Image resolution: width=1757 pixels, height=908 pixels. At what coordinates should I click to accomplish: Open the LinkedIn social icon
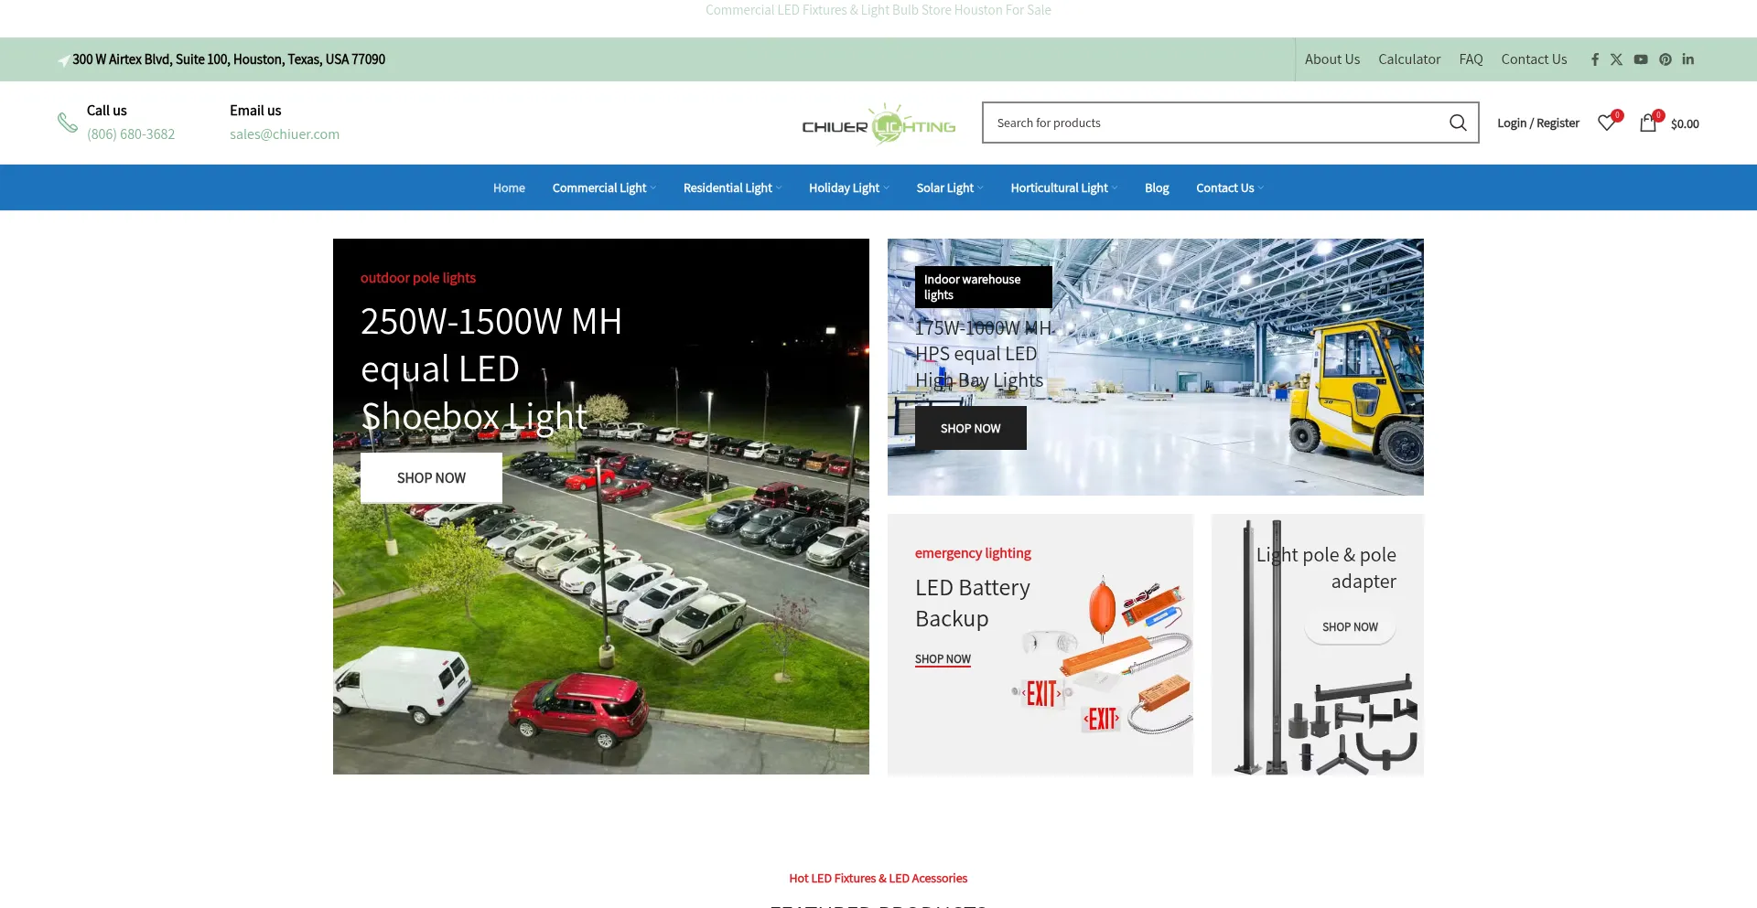coord(1688,59)
